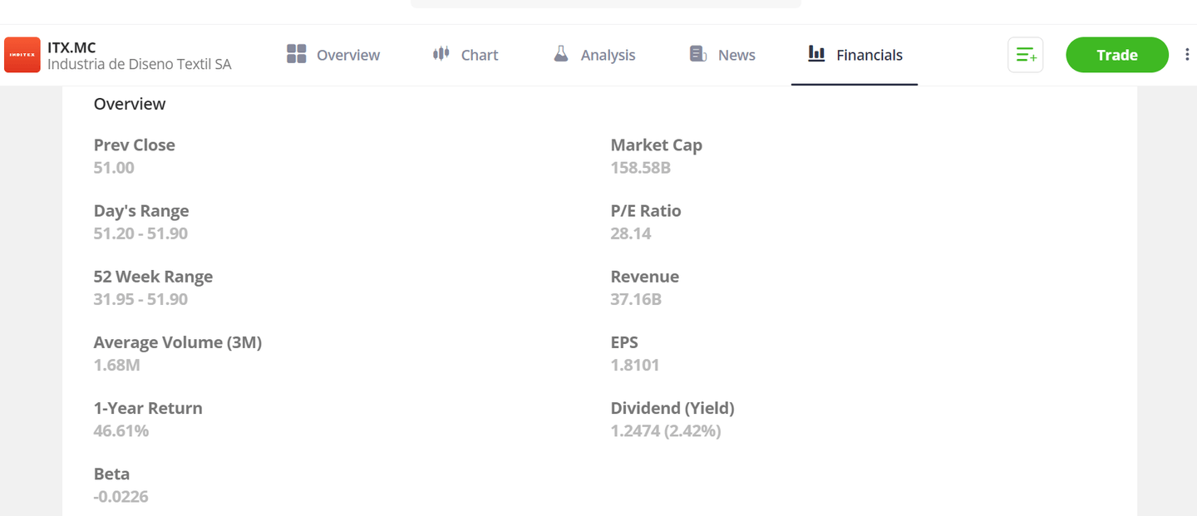This screenshot has width=1197, height=516.
Task: Click the Dividend (Yield) figure
Action: coord(665,430)
